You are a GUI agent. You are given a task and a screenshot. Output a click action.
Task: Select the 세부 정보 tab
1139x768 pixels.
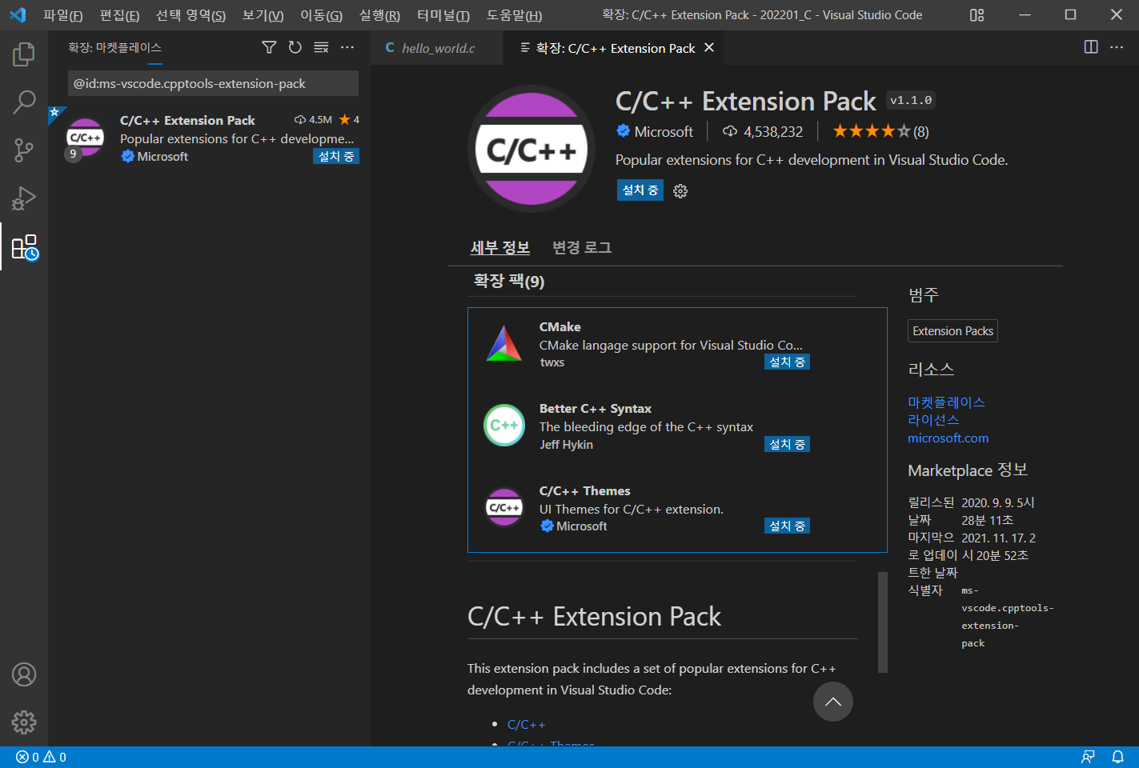[x=500, y=247]
